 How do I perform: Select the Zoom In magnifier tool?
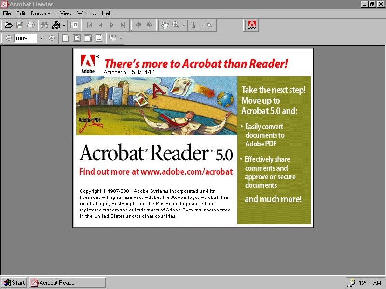click(176, 25)
